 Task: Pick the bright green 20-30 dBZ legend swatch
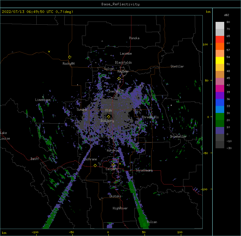tap(220, 117)
